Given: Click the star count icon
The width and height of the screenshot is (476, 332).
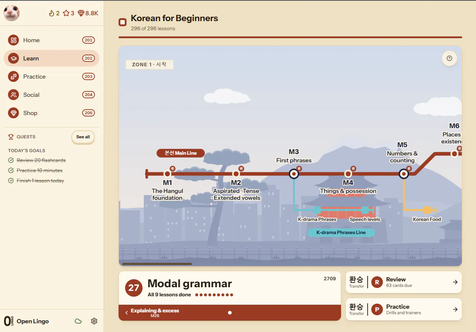Looking at the screenshot, I should tap(66, 13).
